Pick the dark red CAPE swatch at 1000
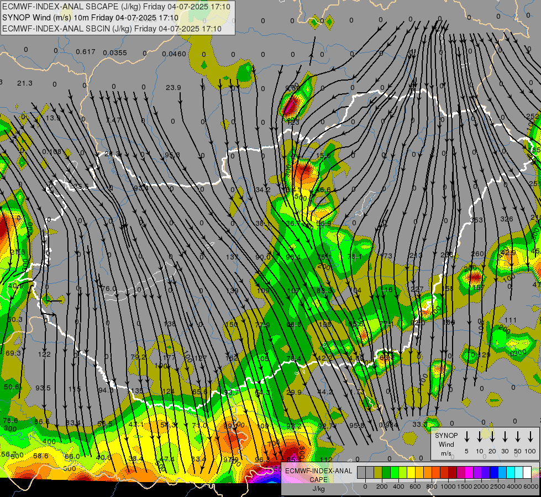Image resolution: width=541 pixels, height=497 pixels. 453,473
